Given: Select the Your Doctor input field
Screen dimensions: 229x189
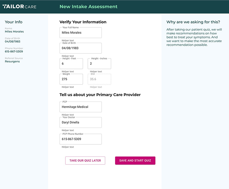Looking at the screenshot, I should click(81, 123).
